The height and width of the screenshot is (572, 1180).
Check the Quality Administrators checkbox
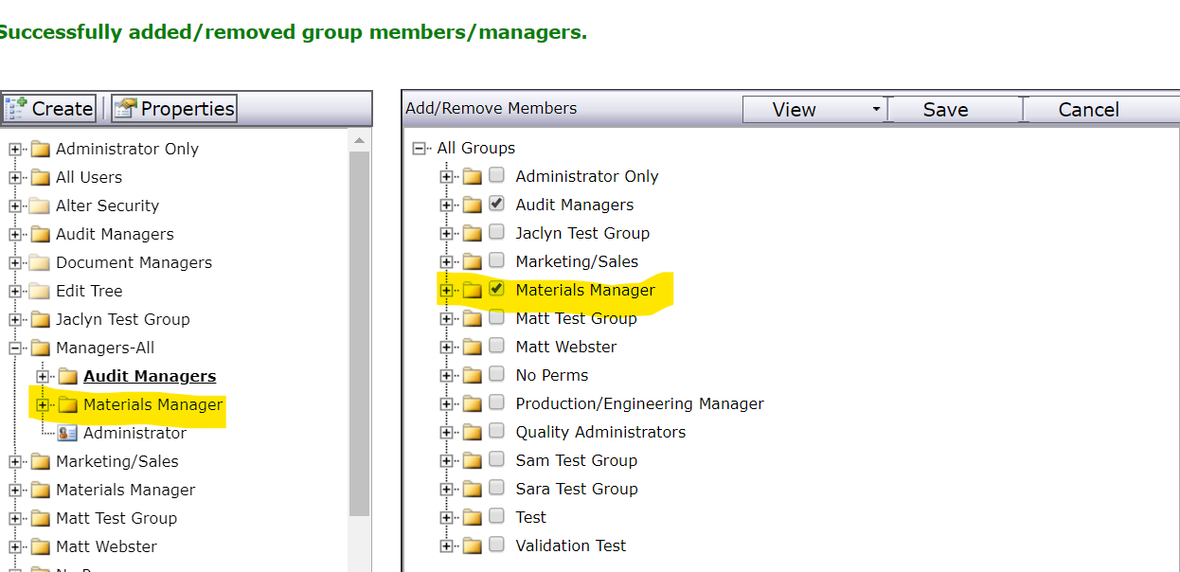[x=496, y=431]
